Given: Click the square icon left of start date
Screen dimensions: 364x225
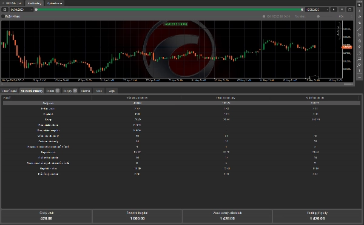Looking at the screenshot, I should point(5,10).
